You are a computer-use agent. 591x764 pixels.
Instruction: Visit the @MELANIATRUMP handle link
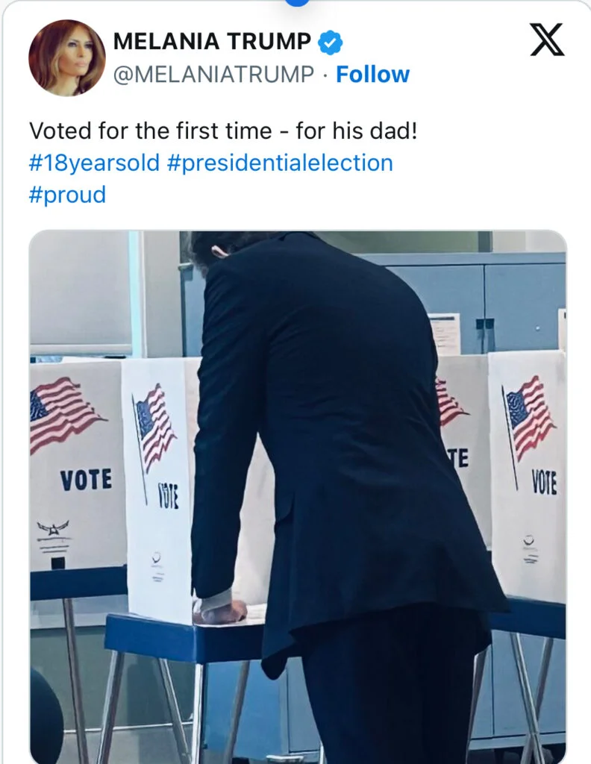pos(214,74)
